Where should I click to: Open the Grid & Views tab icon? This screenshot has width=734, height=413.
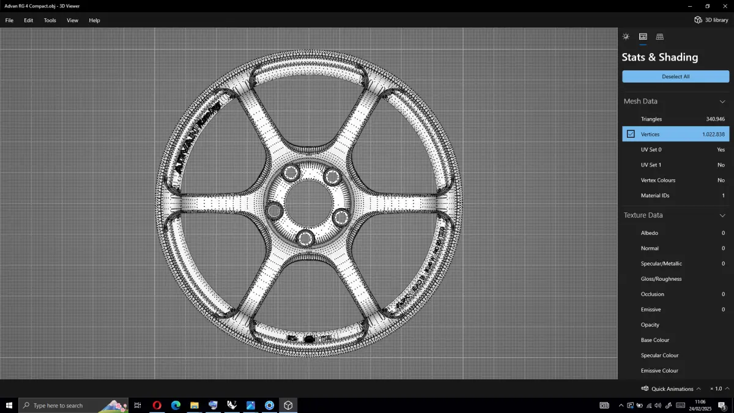(659, 37)
